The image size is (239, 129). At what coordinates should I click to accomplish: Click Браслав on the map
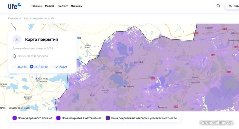(118, 73)
